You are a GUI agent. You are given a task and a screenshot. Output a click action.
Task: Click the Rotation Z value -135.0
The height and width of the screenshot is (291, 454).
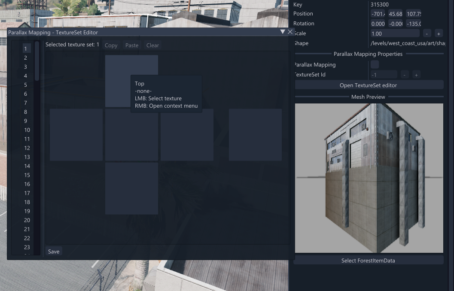click(x=414, y=24)
